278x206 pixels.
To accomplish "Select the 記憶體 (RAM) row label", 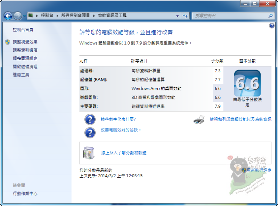I will tap(93, 80).
